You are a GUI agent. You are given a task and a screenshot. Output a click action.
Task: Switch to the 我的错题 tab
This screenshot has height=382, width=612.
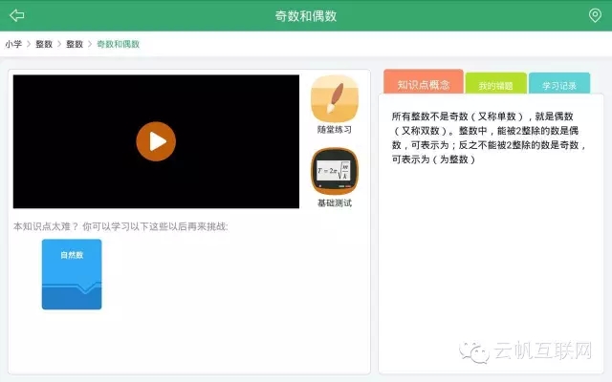coord(495,85)
